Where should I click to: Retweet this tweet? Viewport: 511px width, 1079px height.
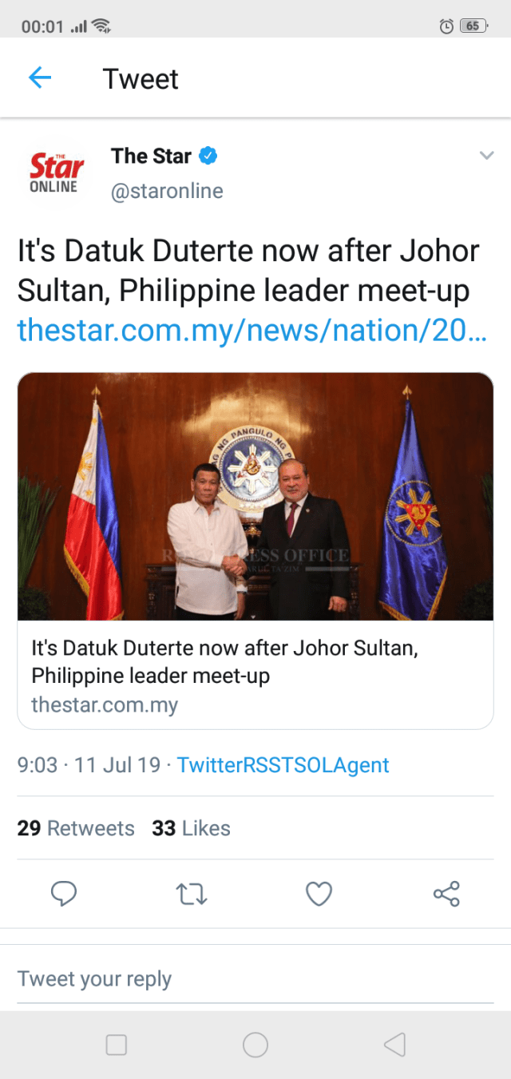click(x=192, y=894)
